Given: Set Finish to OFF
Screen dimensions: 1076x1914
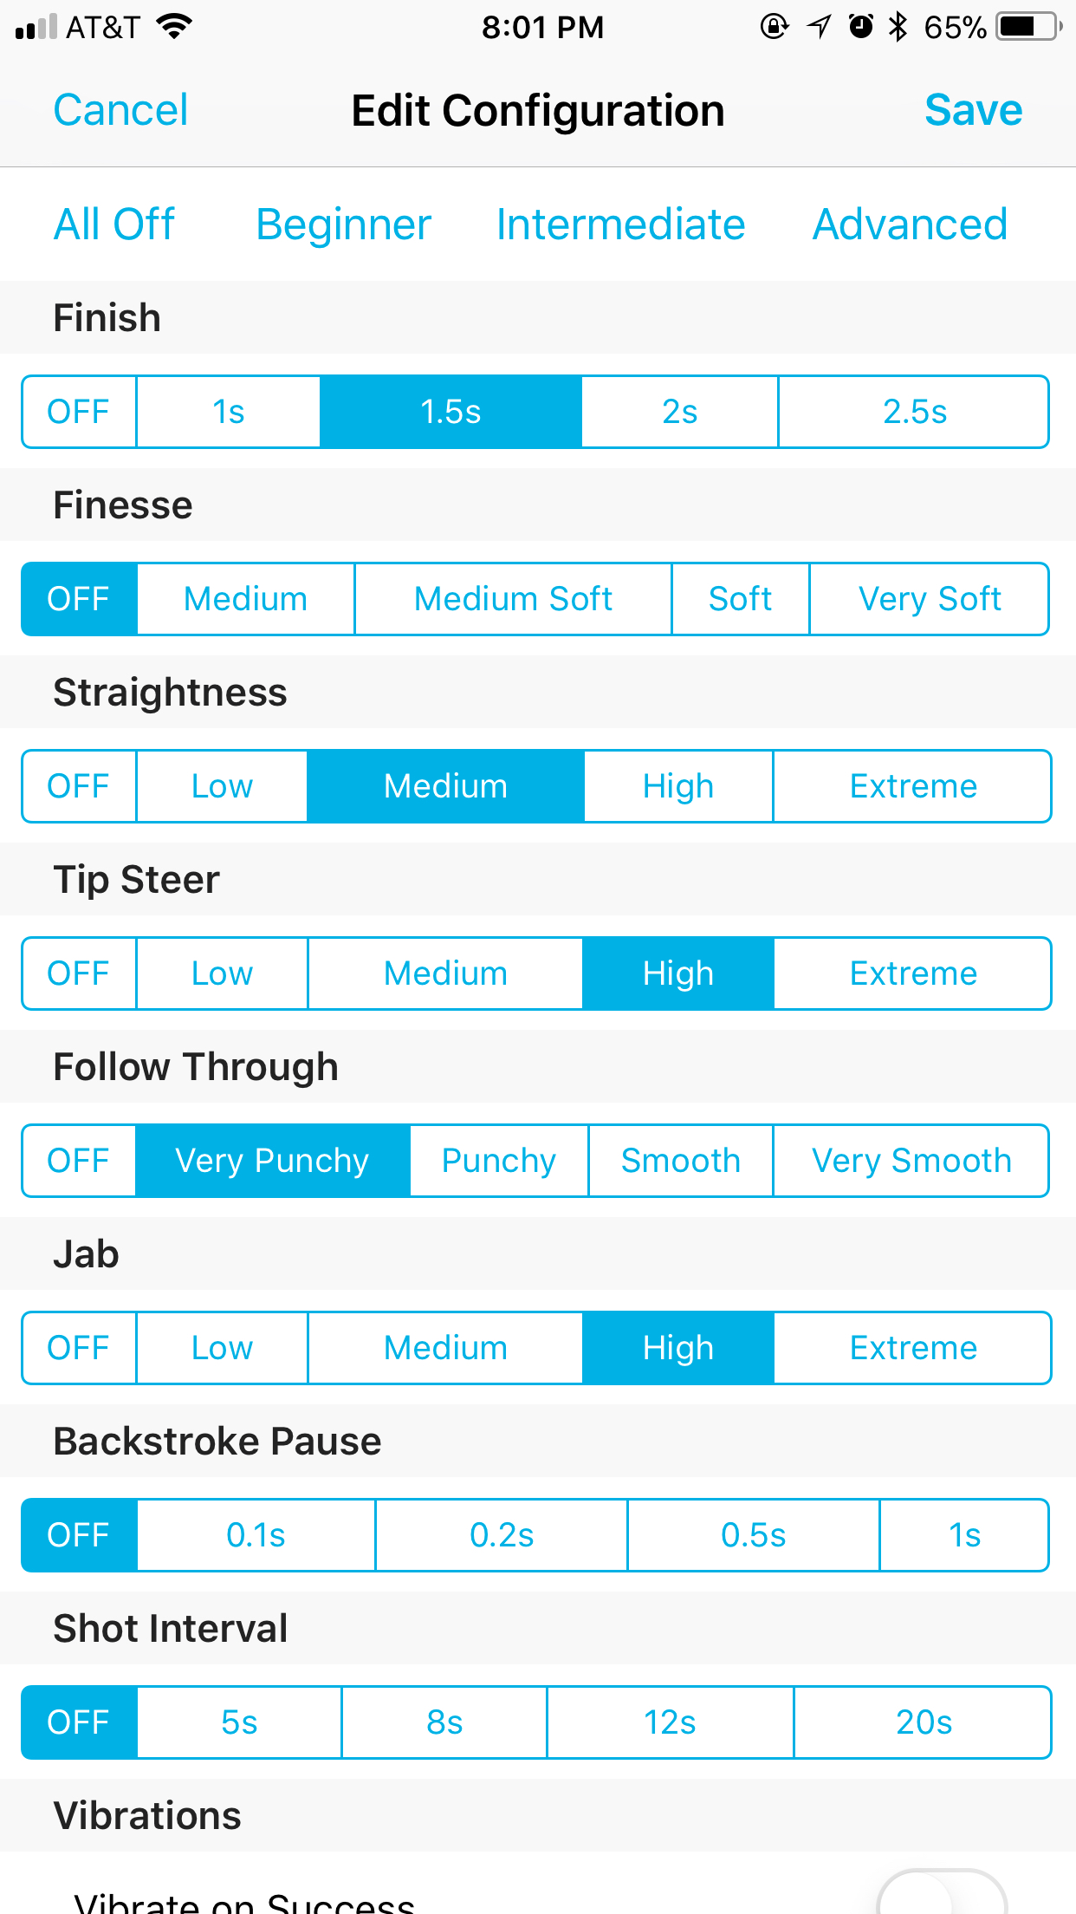Looking at the screenshot, I should [x=79, y=412].
